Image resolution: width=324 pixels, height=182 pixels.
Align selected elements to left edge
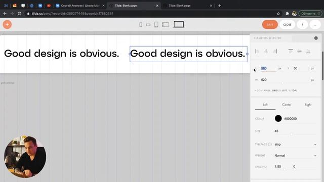[257, 51]
